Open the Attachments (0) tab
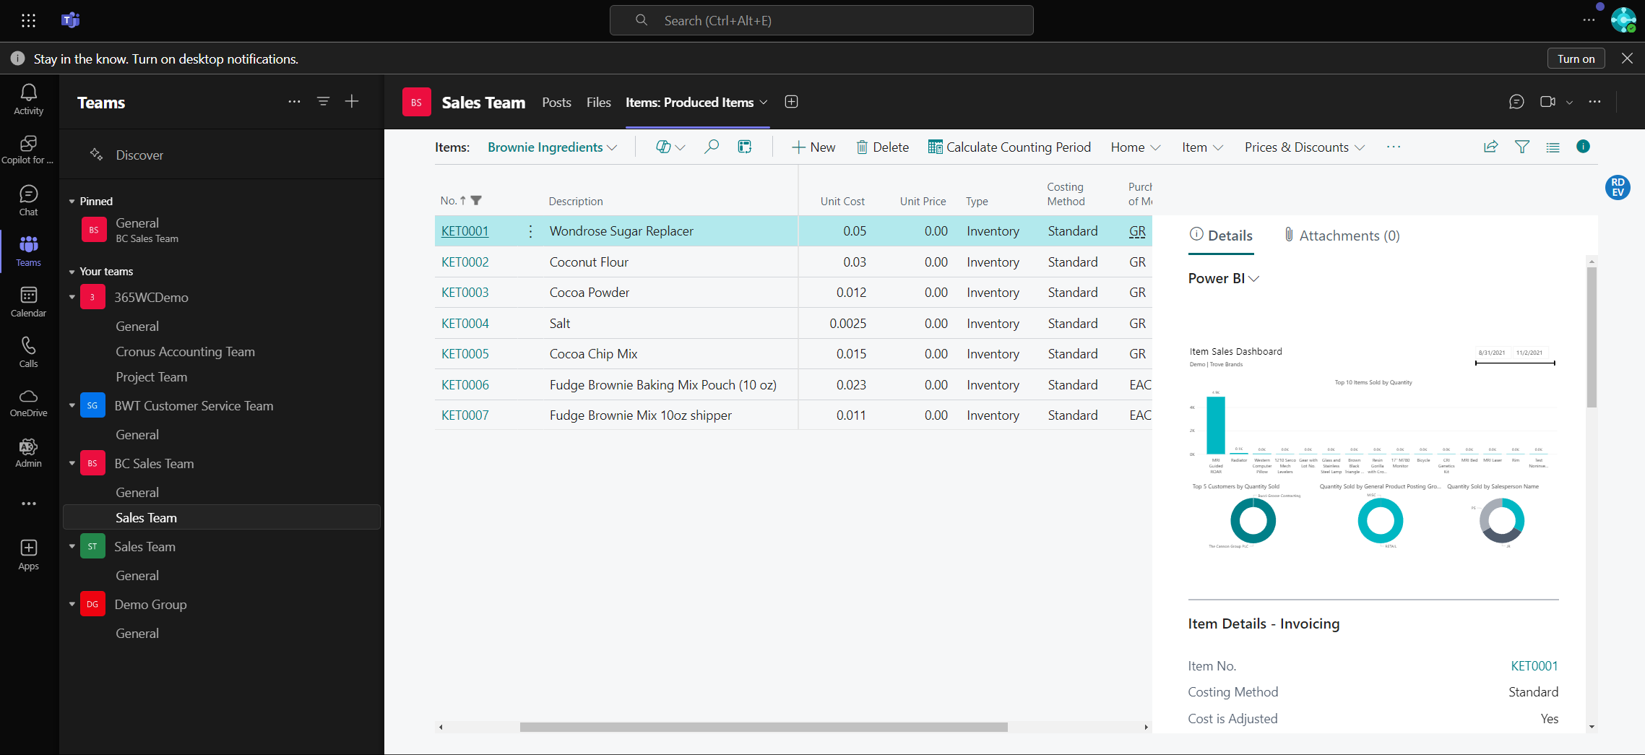Viewport: 1645px width, 755px height. (1342, 236)
